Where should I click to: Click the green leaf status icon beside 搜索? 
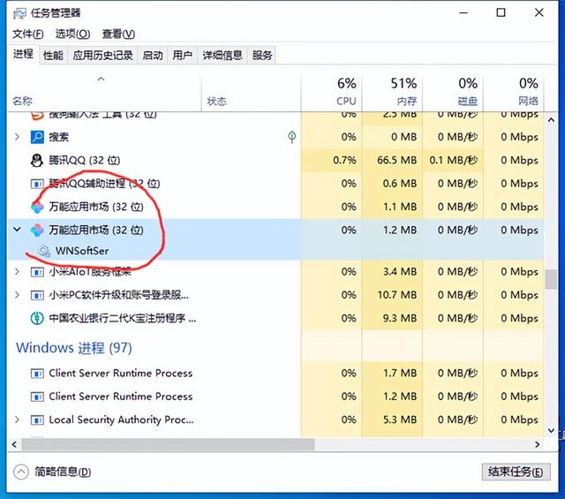[292, 137]
